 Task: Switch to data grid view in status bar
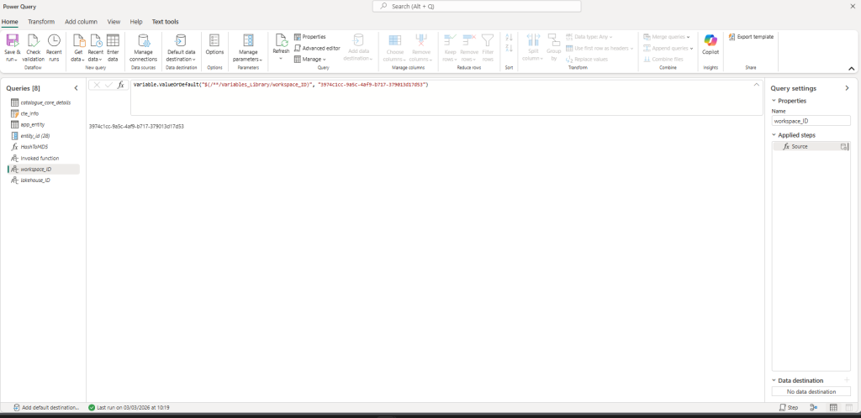pos(833,407)
